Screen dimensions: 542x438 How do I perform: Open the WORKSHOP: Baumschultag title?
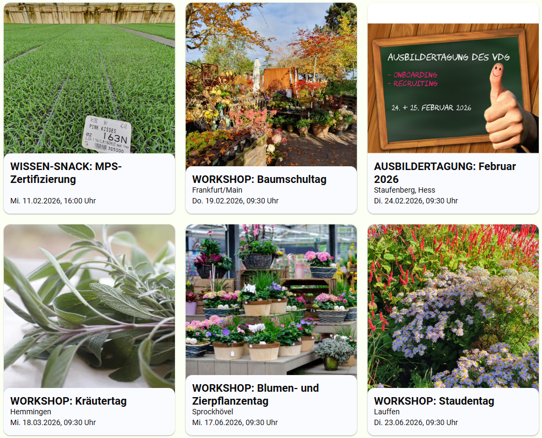pos(259,179)
